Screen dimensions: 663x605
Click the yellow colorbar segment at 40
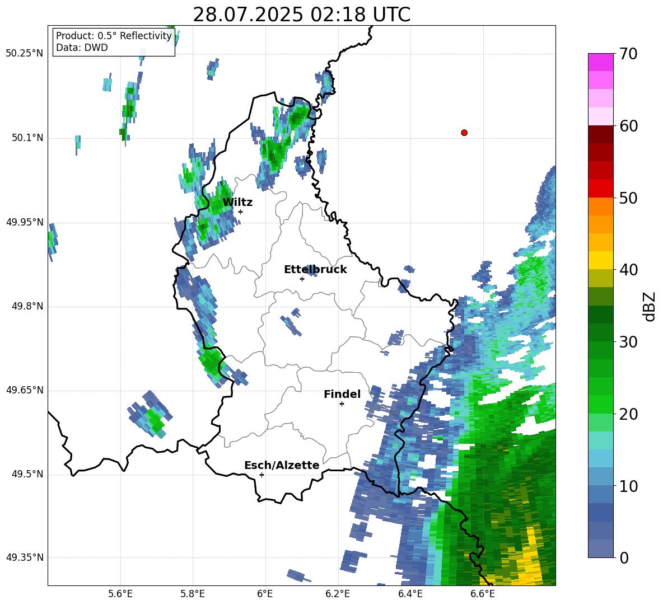600,260
